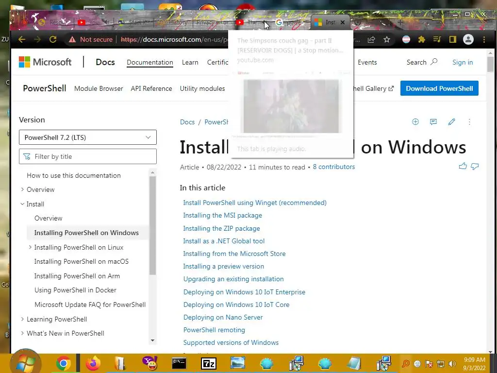Screen dimensions: 497x373
Task: Open the Documentation nav item
Action: tap(150, 62)
